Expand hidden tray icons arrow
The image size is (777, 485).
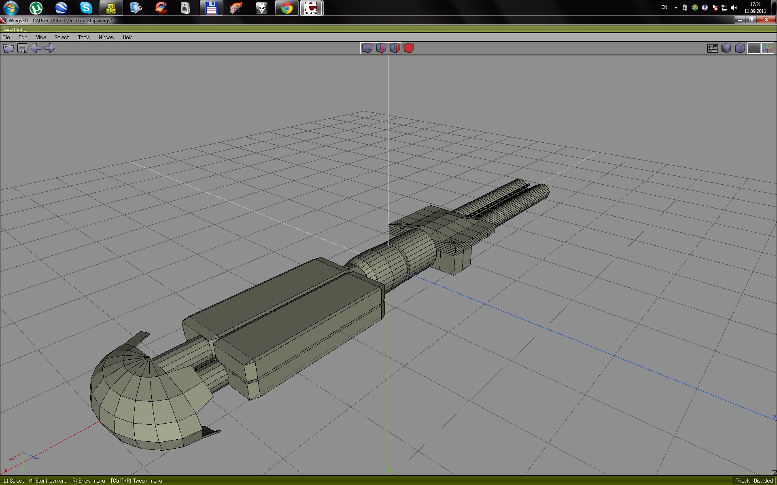[675, 7]
